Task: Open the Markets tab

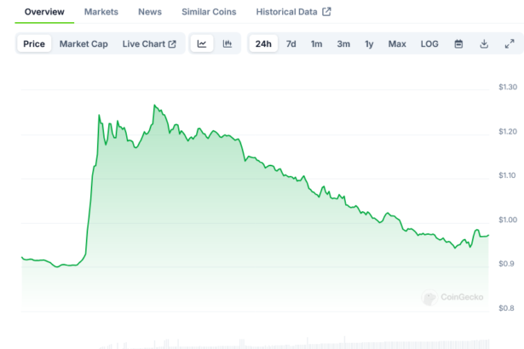Action: [101, 12]
